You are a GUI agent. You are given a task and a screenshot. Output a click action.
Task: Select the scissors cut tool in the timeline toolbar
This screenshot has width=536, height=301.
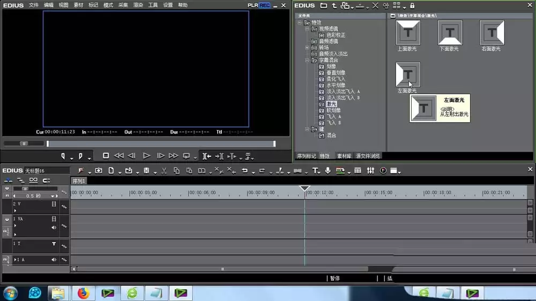163,171
